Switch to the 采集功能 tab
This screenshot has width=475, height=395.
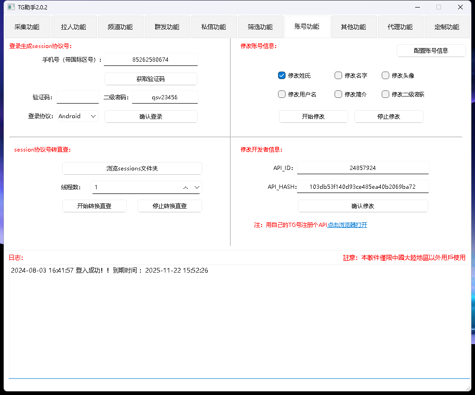(27, 27)
